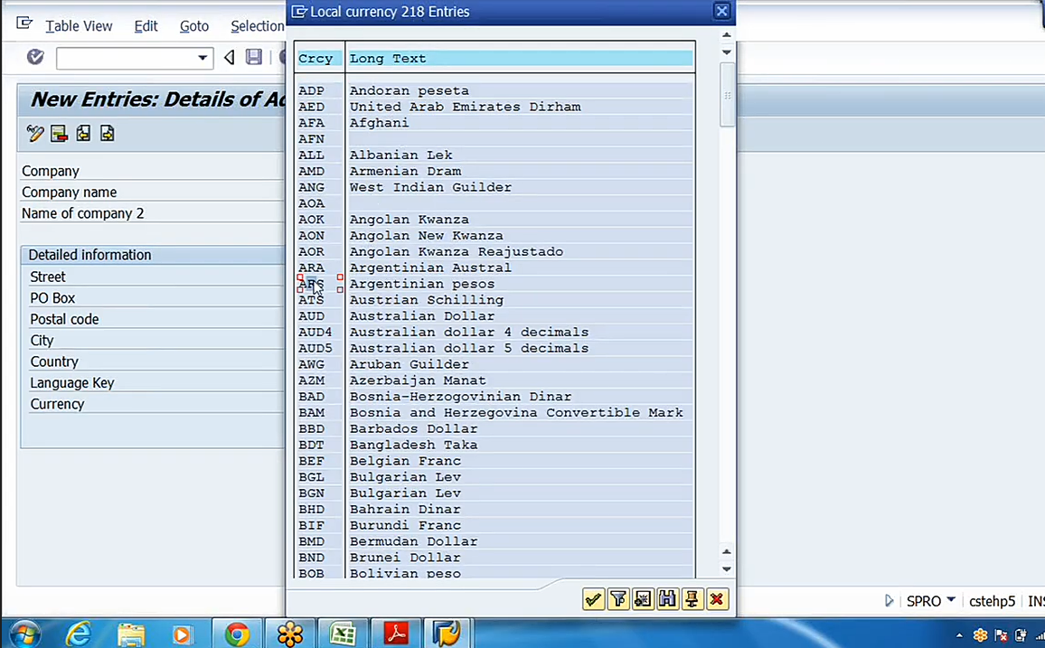Open Adobe Reader from the taskbar
This screenshot has width=1045, height=648.
pos(396,634)
